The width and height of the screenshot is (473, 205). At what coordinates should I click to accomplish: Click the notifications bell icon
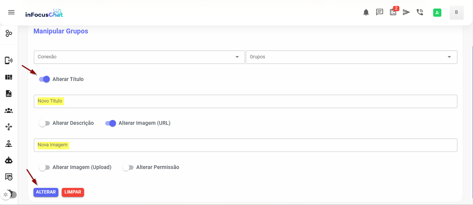(x=366, y=12)
